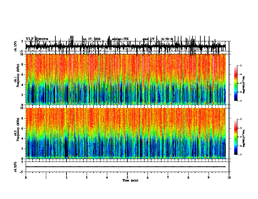Click the '2' tick label on time axis
The height and width of the screenshot is (199, 258).
66,178
